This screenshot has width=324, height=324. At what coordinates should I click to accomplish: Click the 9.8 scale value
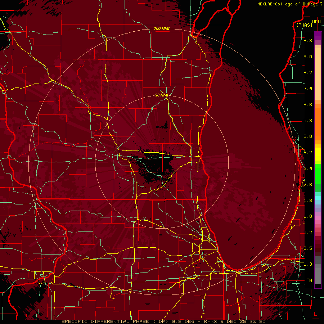(308, 41)
